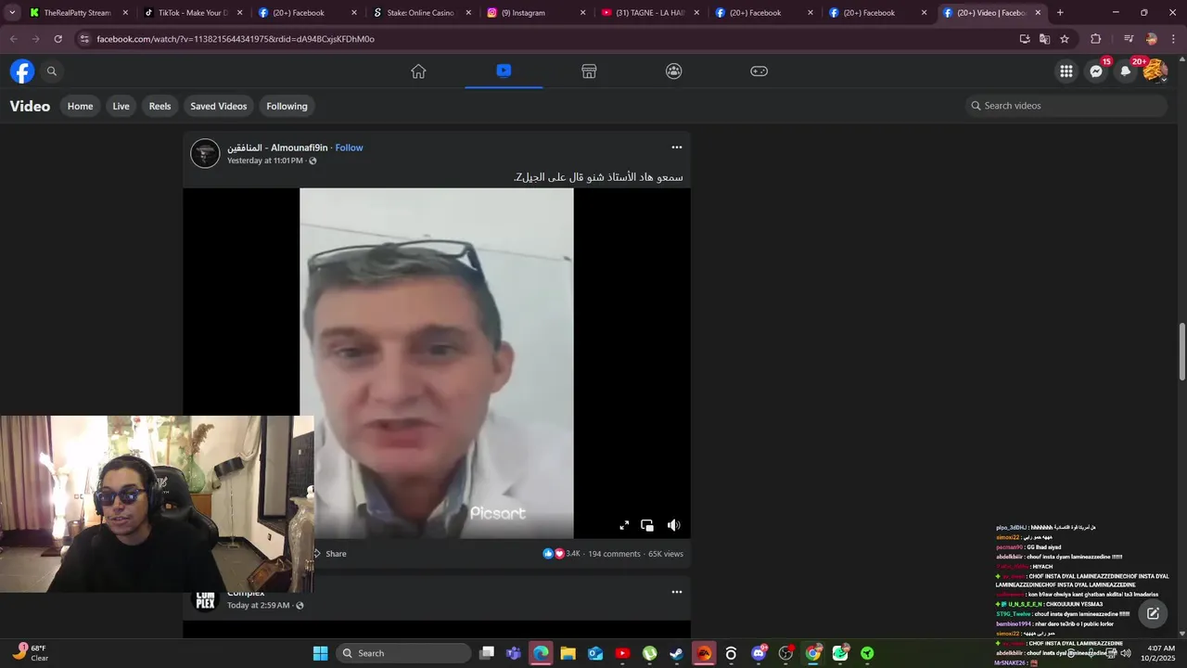1187x668 pixels.
Task: View site information icon beside the URL
Action: click(84, 39)
